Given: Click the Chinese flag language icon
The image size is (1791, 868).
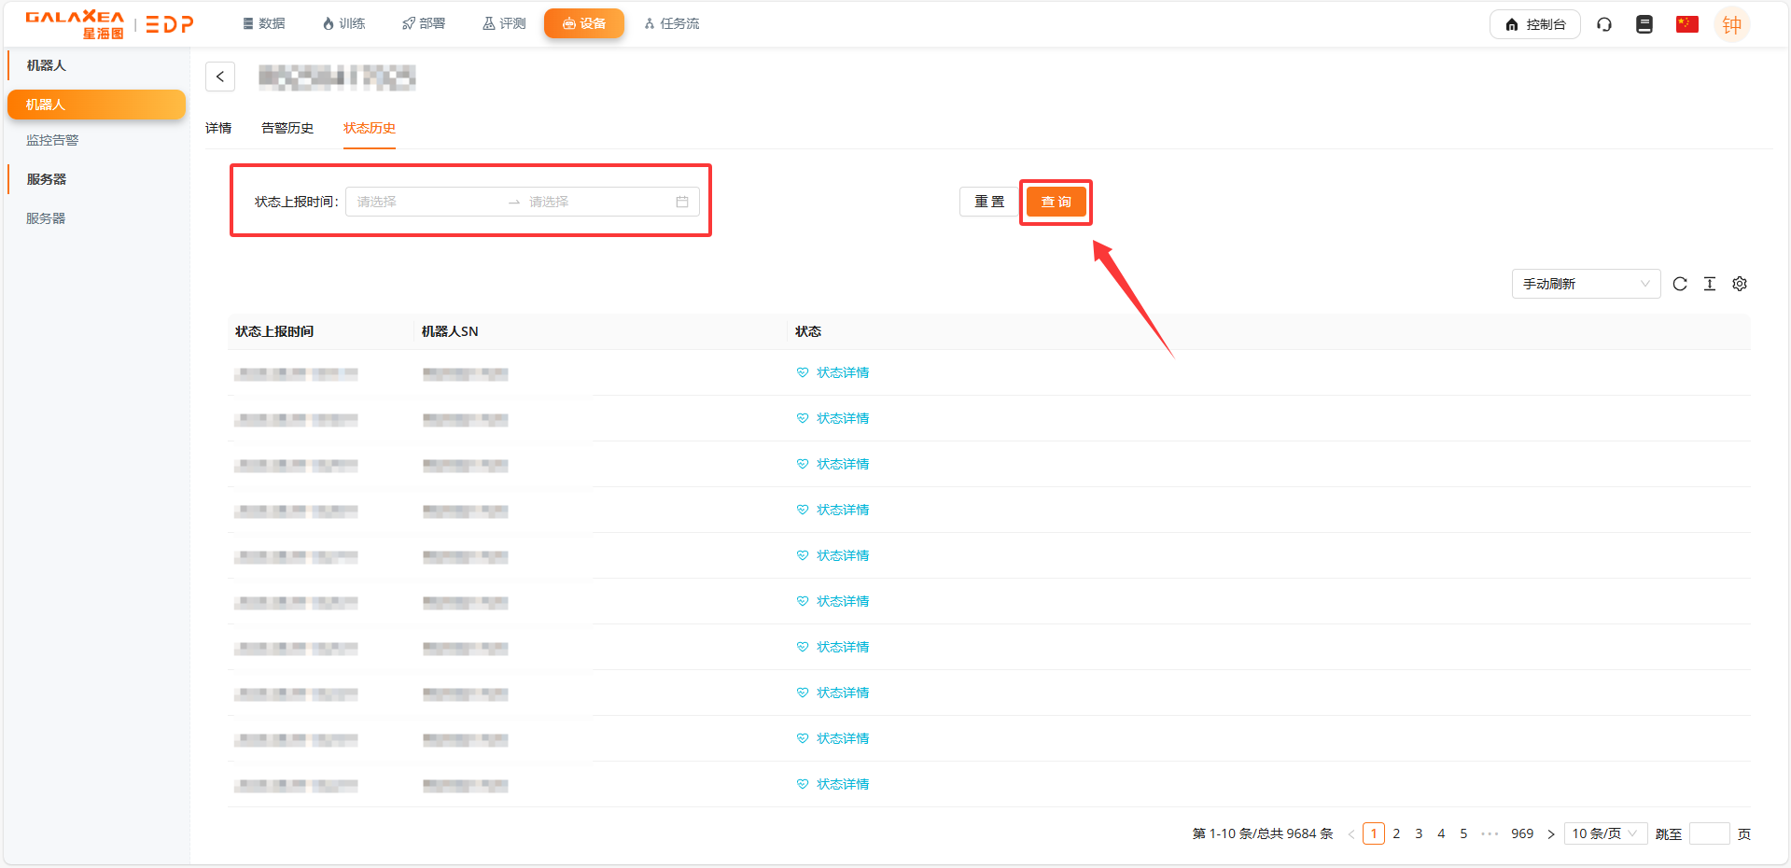Looking at the screenshot, I should click(x=1686, y=24).
